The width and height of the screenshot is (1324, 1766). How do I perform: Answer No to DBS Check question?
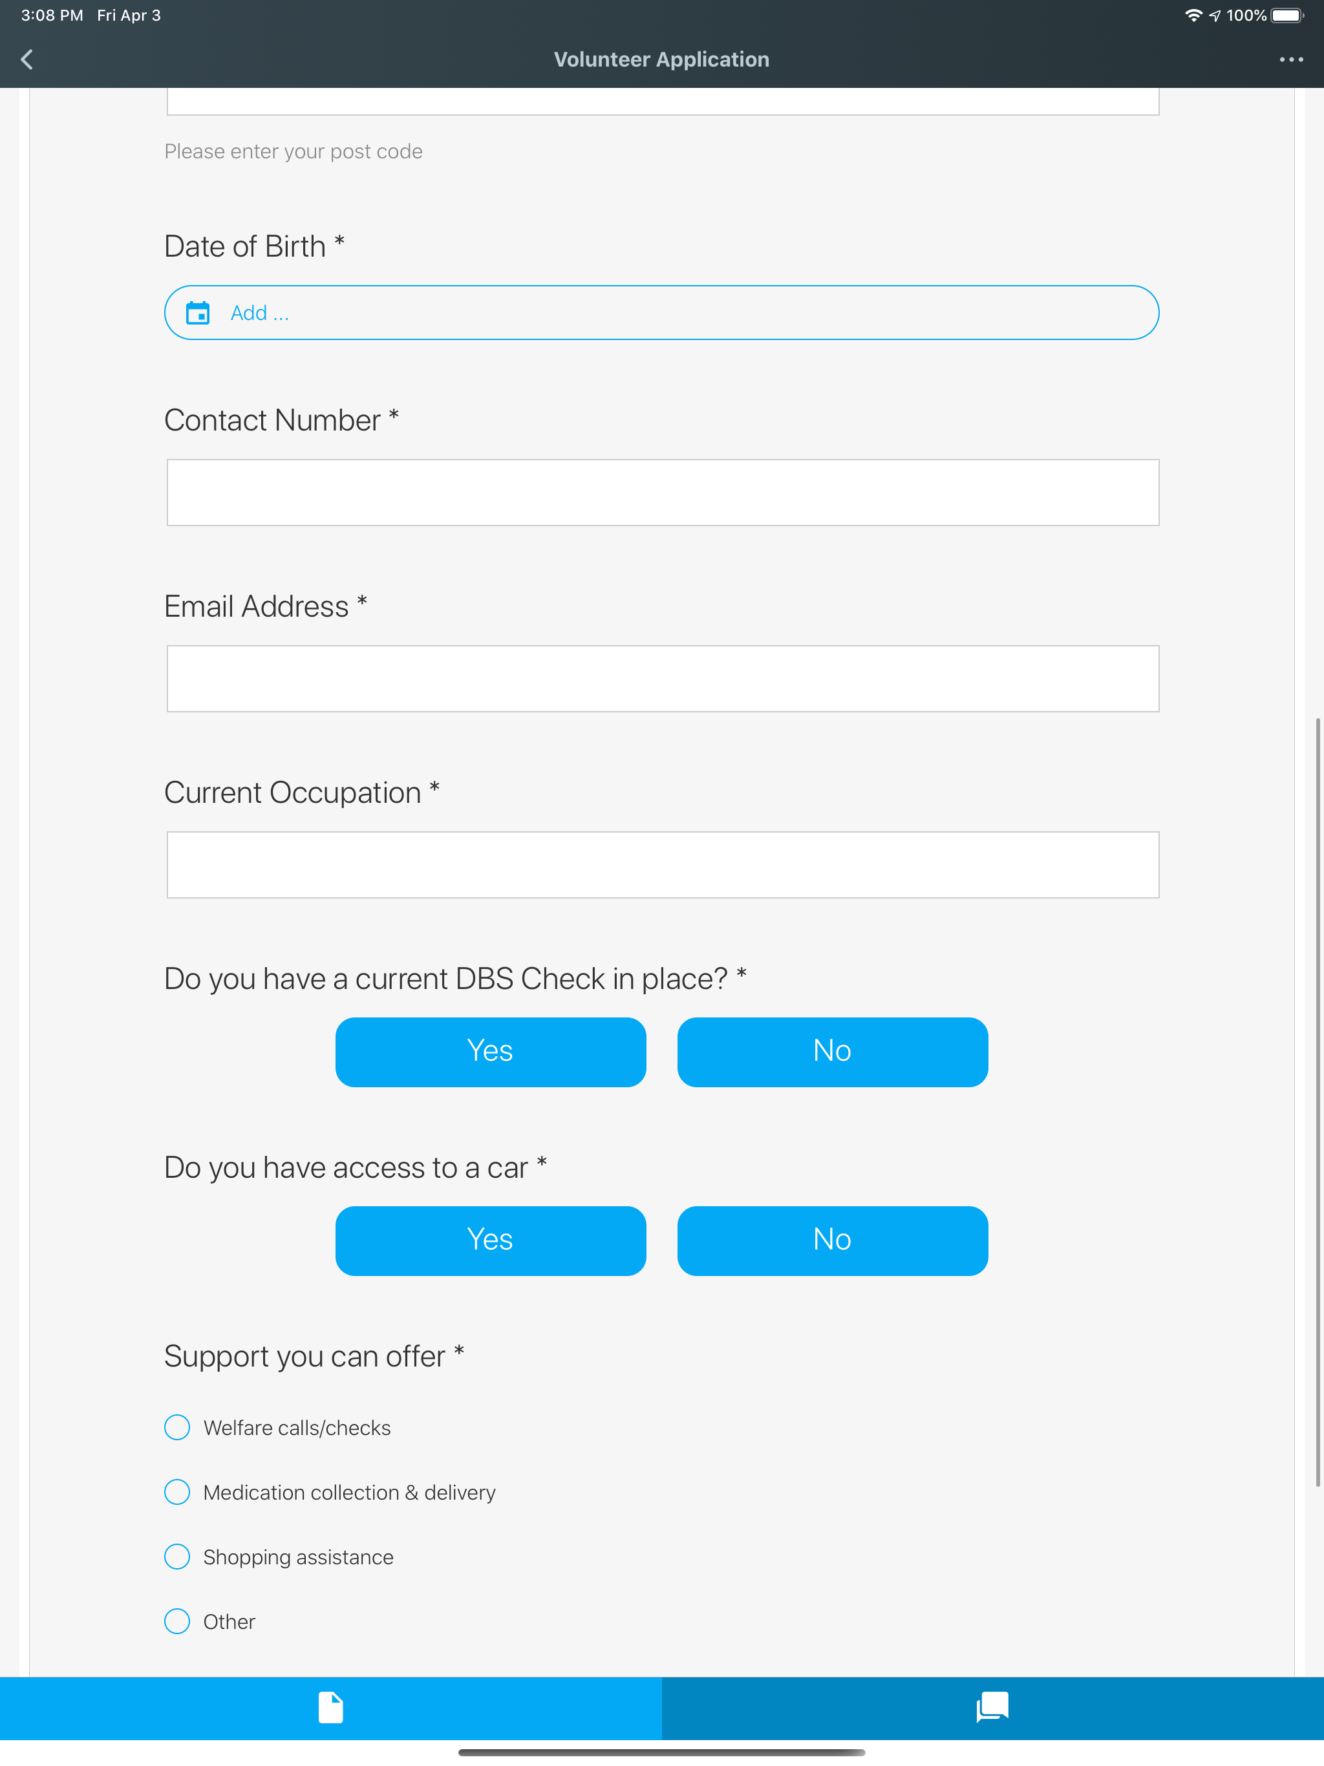pos(832,1052)
